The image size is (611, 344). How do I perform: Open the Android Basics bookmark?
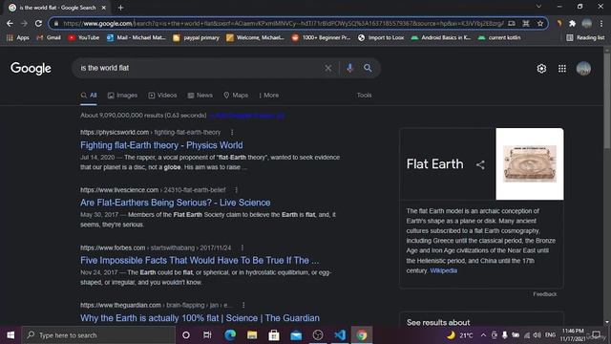point(441,37)
